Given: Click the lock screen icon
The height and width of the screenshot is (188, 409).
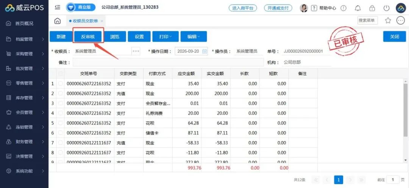Looking at the screenshot, I should [372, 8].
